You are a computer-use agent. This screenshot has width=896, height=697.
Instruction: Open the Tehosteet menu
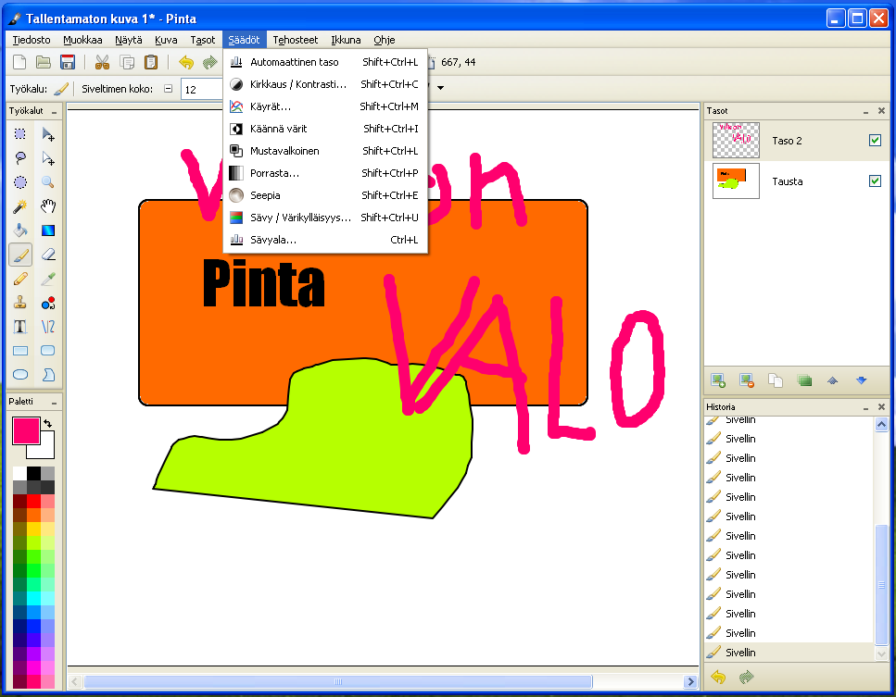coord(295,40)
